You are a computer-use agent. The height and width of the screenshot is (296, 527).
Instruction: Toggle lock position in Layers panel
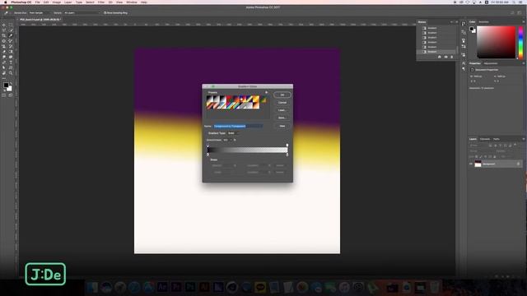coord(485,157)
